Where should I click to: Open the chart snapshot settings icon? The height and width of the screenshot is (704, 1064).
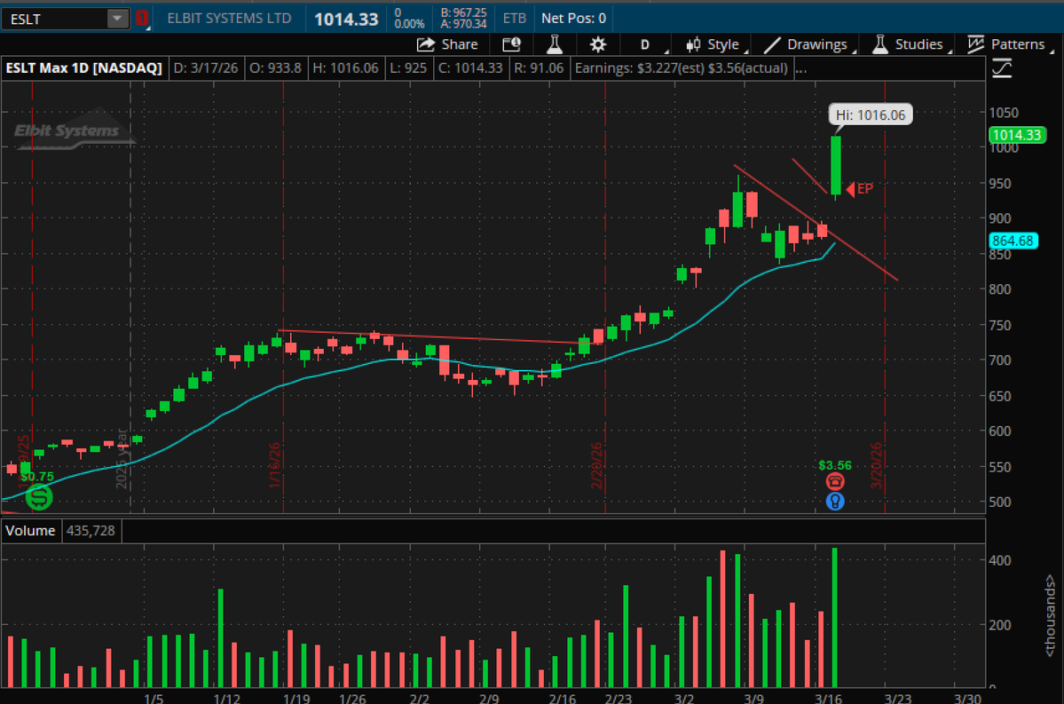coord(512,44)
